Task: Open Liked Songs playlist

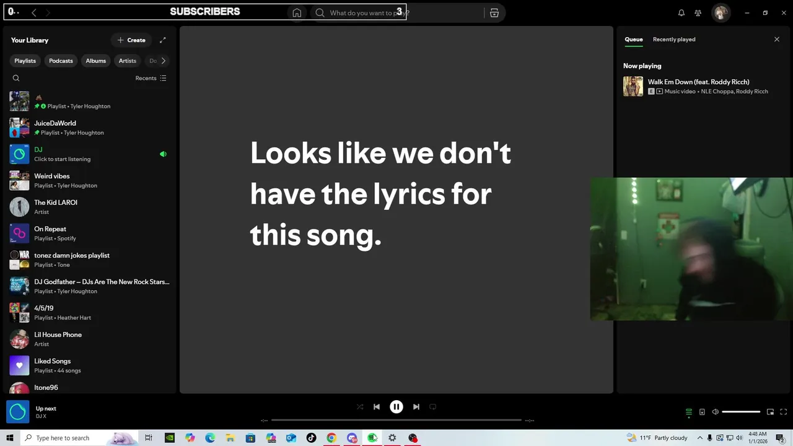Action: point(89,365)
